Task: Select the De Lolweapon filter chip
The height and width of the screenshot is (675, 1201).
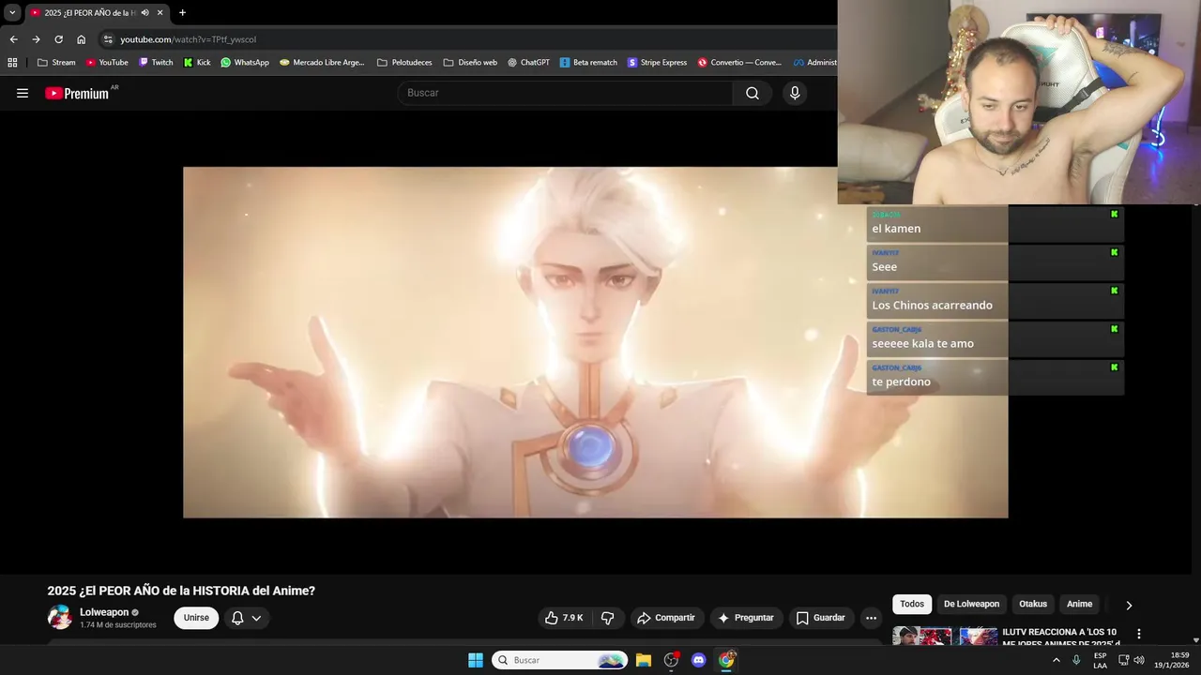Action: coord(971,604)
